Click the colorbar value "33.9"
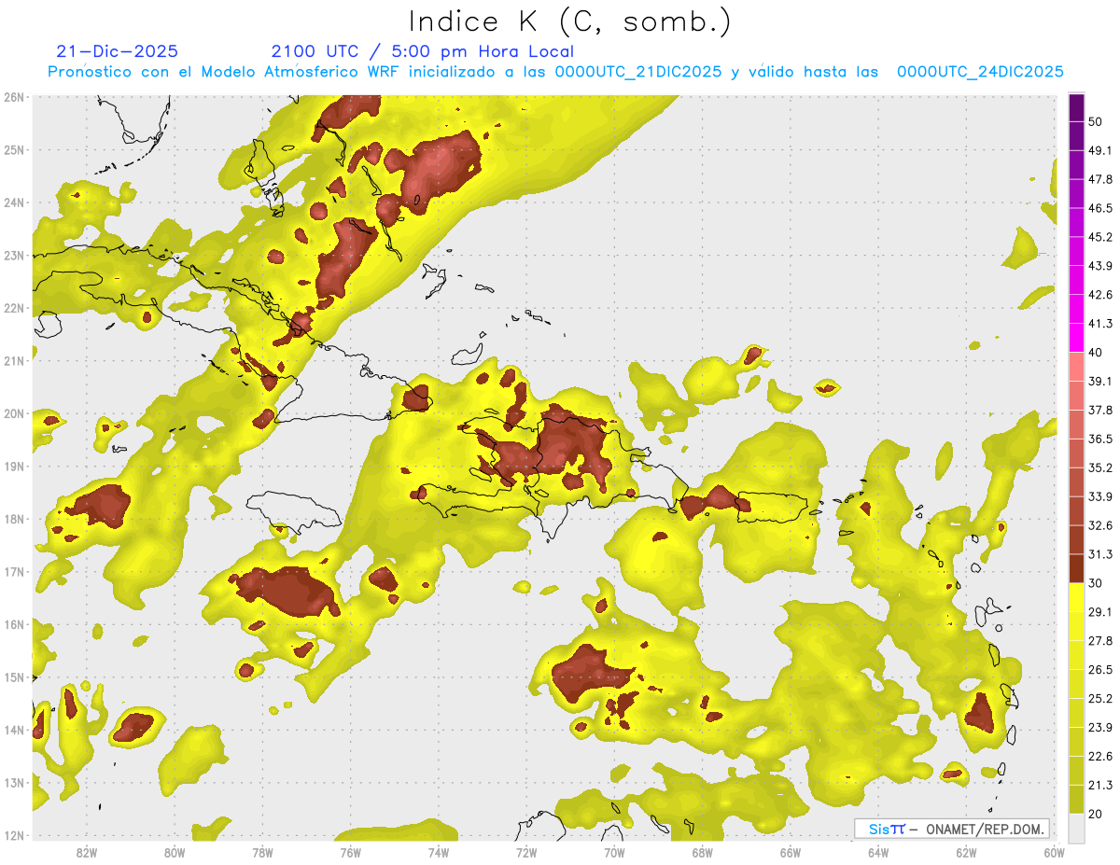Screen dimensions: 1120x865 coord(1100,496)
